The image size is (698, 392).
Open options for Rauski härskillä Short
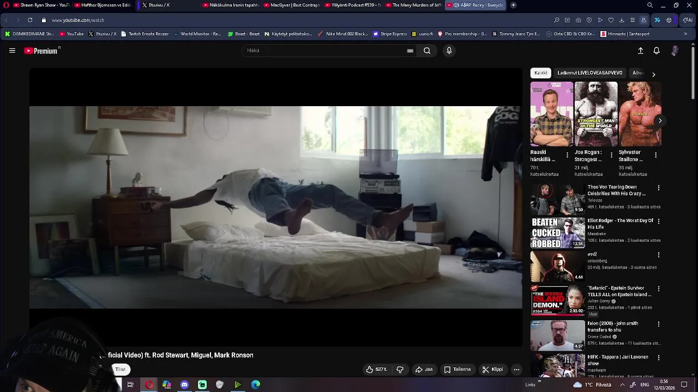(x=567, y=155)
